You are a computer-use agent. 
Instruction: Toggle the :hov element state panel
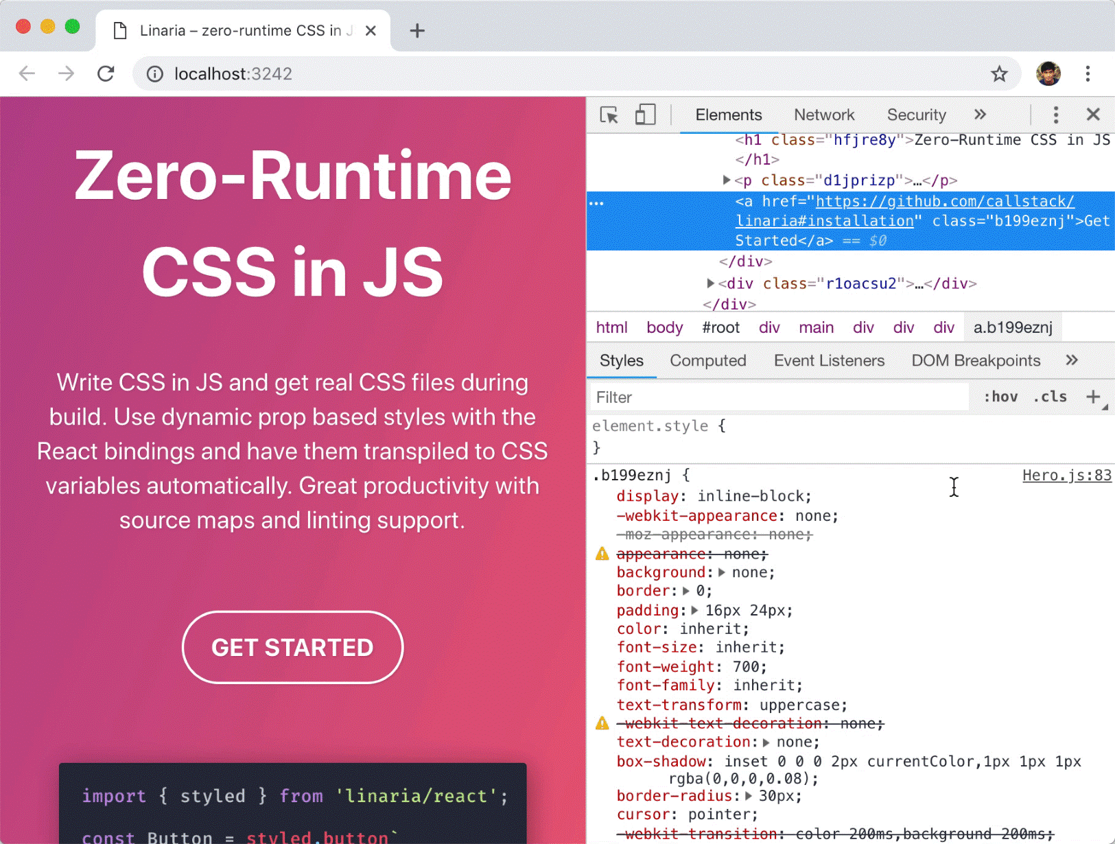pyautogui.click(x=1000, y=397)
